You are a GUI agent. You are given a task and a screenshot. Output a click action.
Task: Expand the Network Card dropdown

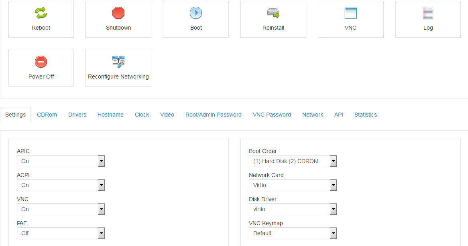pos(293,185)
